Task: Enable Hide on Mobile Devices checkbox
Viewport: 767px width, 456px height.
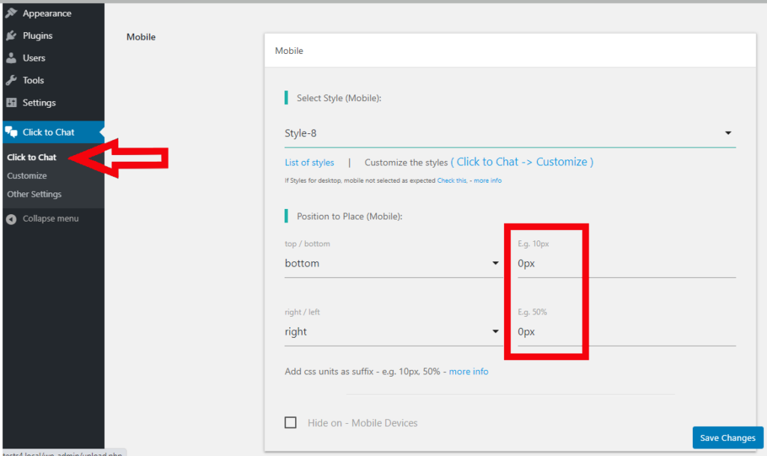Action: tap(291, 423)
